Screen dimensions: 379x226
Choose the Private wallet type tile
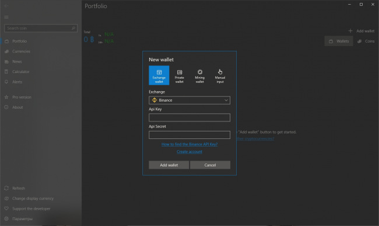[180, 75]
